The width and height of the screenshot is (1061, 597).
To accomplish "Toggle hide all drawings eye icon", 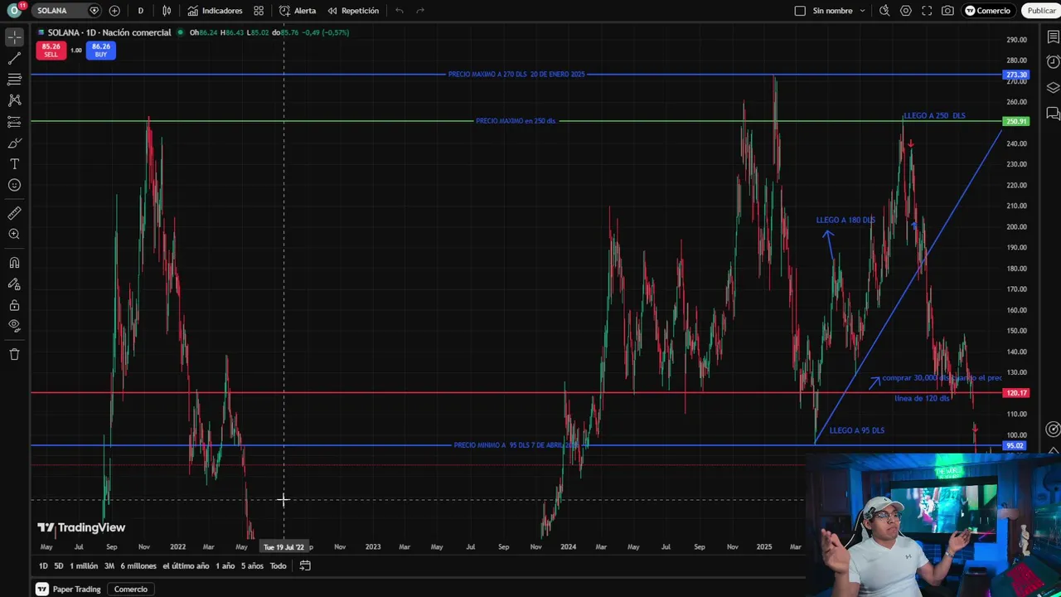I will click(14, 326).
